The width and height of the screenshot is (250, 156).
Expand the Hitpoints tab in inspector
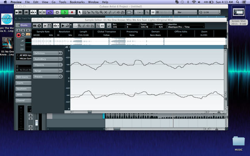click(48, 65)
